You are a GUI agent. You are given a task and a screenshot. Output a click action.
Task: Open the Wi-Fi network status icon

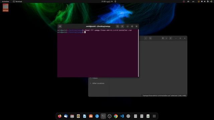pos(202,1)
